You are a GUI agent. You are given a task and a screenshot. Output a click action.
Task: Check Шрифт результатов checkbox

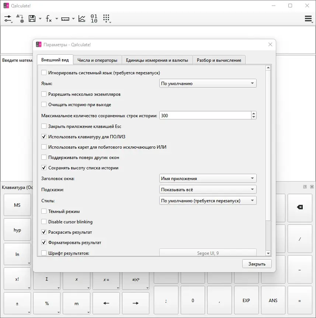coord(44,253)
